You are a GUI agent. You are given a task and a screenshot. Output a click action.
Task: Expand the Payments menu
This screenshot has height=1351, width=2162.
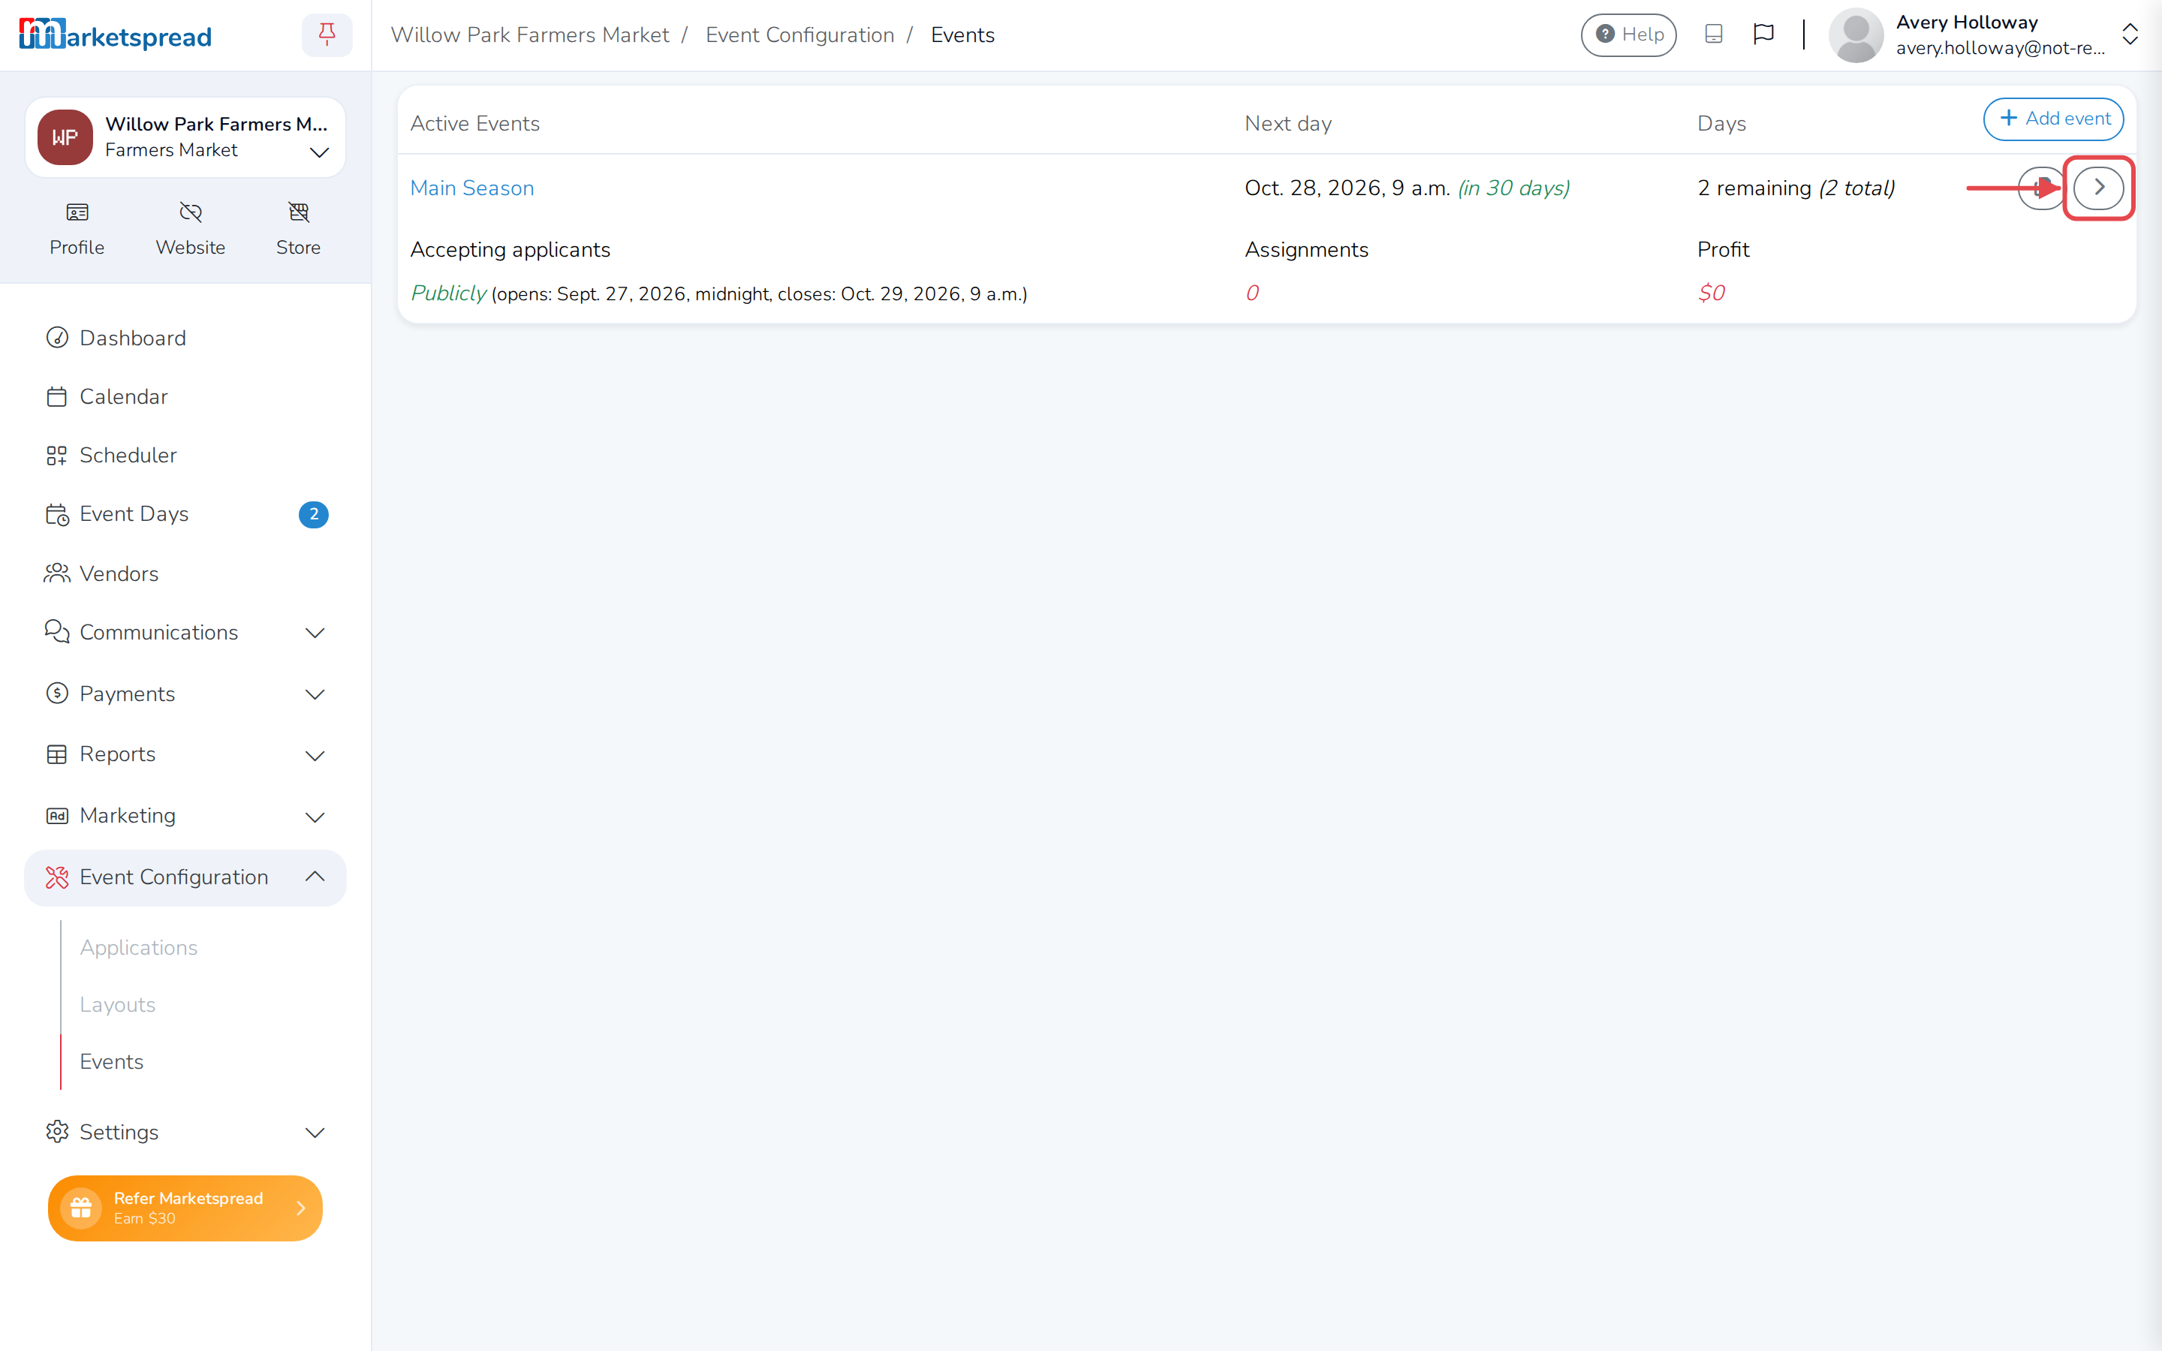pos(185,694)
